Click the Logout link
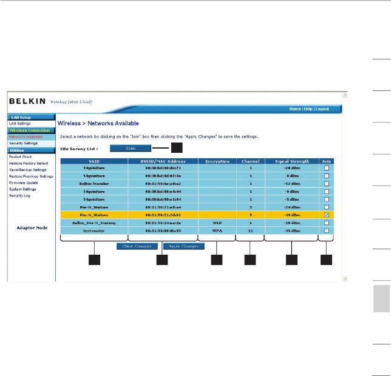 (322, 109)
